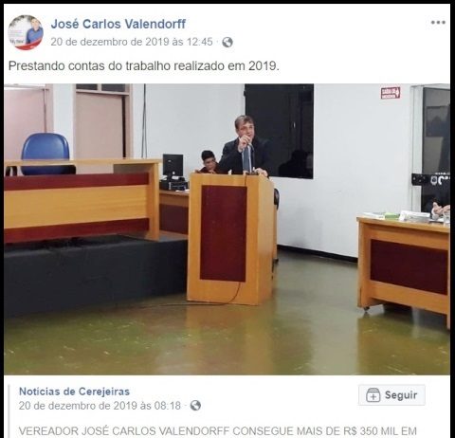Click the red sign on the wall
Image resolution: width=455 pixels, height=438 pixels.
coord(391,93)
